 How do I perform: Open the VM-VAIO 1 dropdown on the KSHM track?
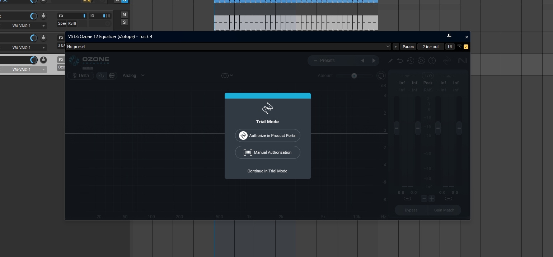pyautogui.click(x=23, y=26)
